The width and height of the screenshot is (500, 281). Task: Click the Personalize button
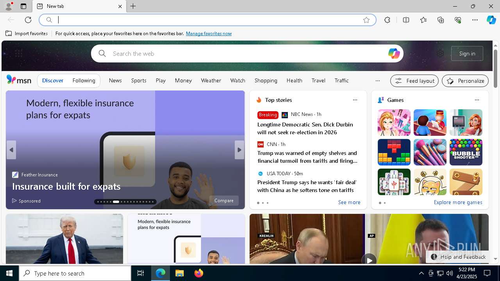[x=465, y=81]
